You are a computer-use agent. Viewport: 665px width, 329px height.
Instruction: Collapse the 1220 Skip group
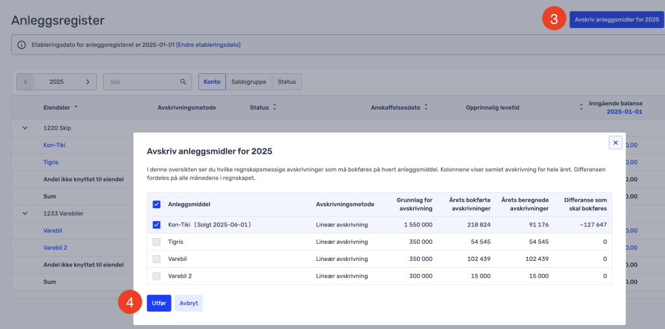(25, 128)
